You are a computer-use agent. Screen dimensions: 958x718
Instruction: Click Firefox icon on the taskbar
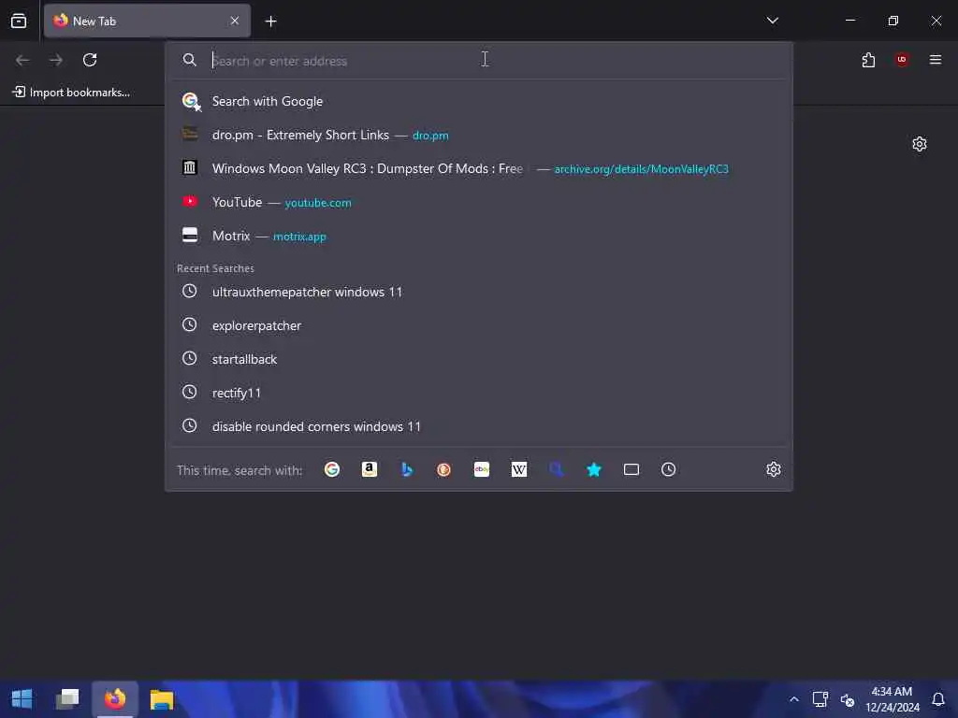(x=115, y=699)
